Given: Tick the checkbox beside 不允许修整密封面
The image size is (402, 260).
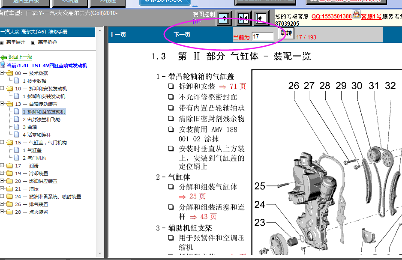Looking at the screenshot, I should pos(171,97).
